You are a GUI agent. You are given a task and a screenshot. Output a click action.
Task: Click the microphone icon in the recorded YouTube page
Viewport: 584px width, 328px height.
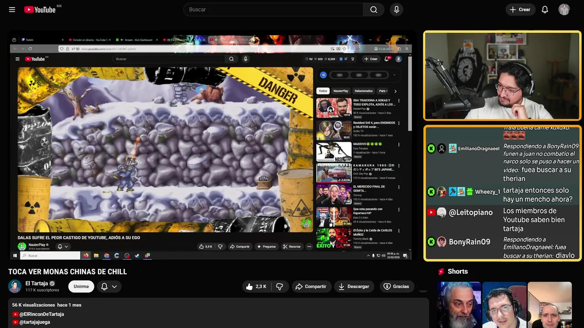coord(245,59)
